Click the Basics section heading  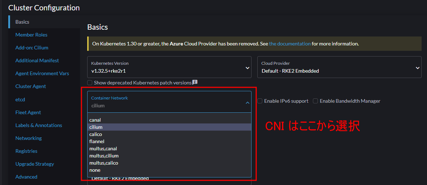point(98,27)
